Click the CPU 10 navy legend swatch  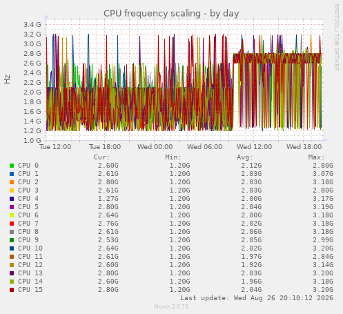(x=12, y=248)
